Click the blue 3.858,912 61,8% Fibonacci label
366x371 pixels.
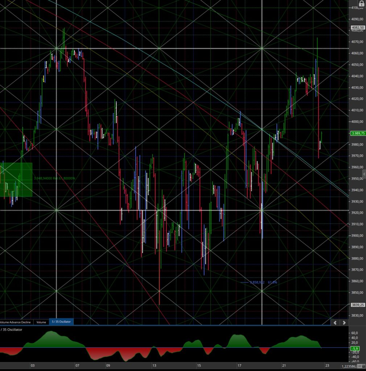click(x=263, y=282)
